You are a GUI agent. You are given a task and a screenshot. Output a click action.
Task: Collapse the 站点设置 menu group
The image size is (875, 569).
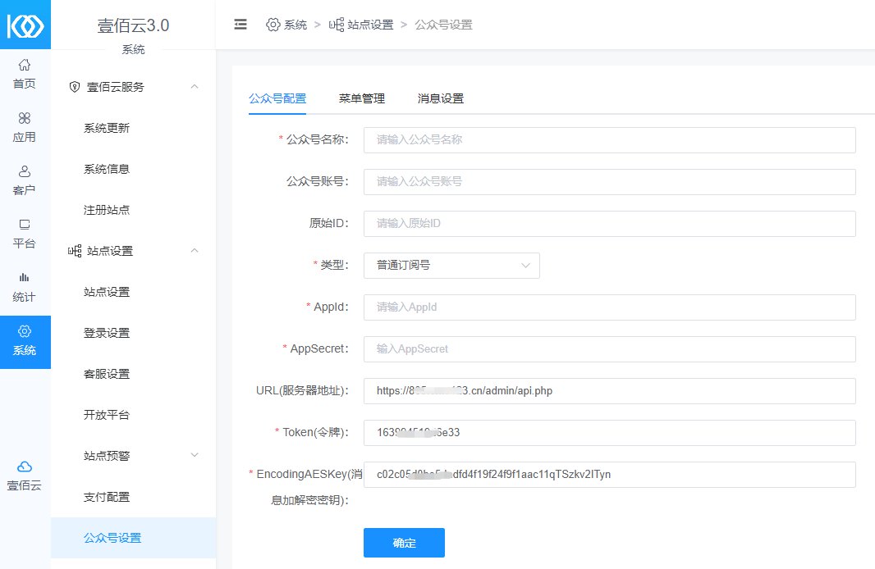click(195, 251)
